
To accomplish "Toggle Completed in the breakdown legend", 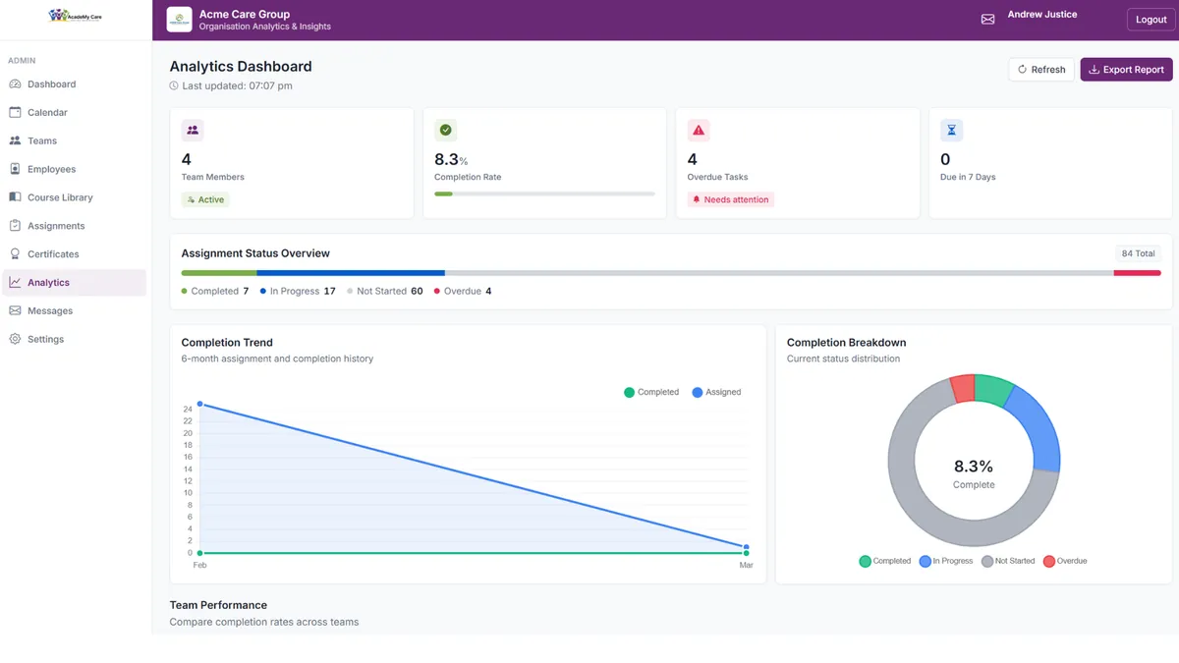I will tap(885, 561).
